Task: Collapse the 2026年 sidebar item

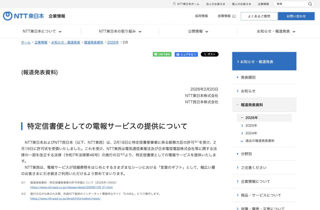Action: point(264,117)
